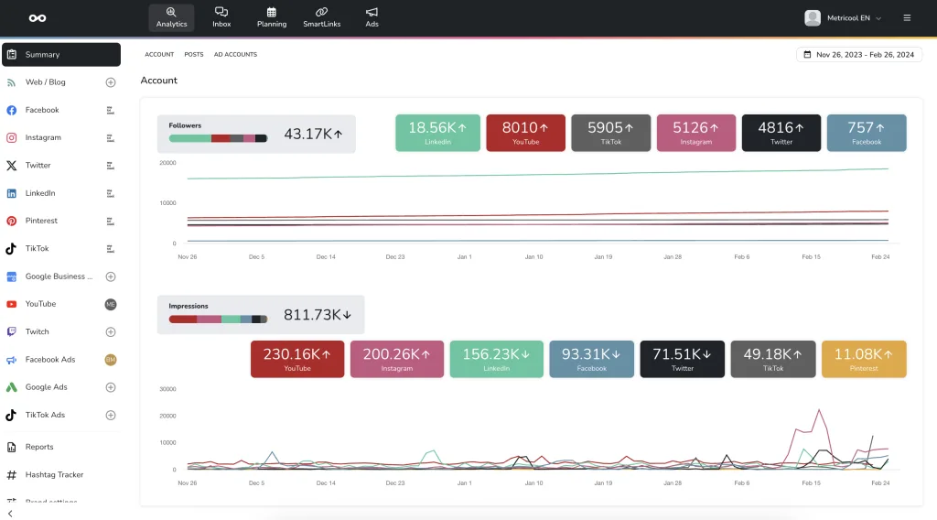Select the TikTok 5905 followers card
Viewport: 937px width, 520px height.
pyautogui.click(x=610, y=133)
